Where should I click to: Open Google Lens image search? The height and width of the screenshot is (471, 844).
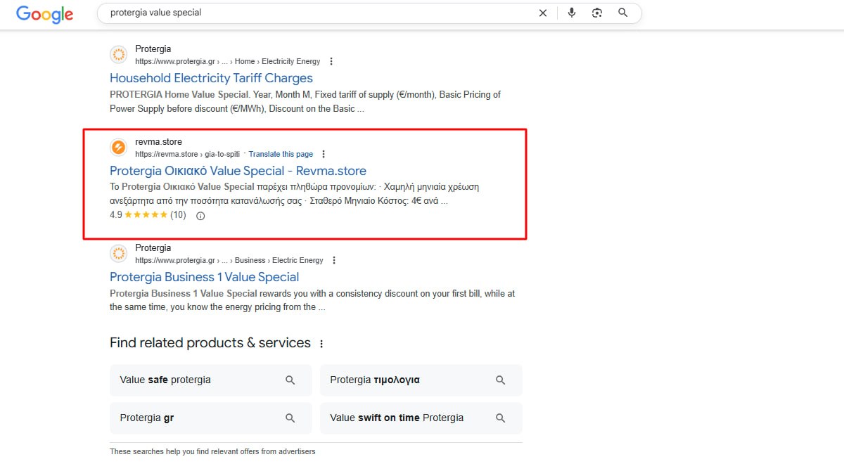(597, 13)
